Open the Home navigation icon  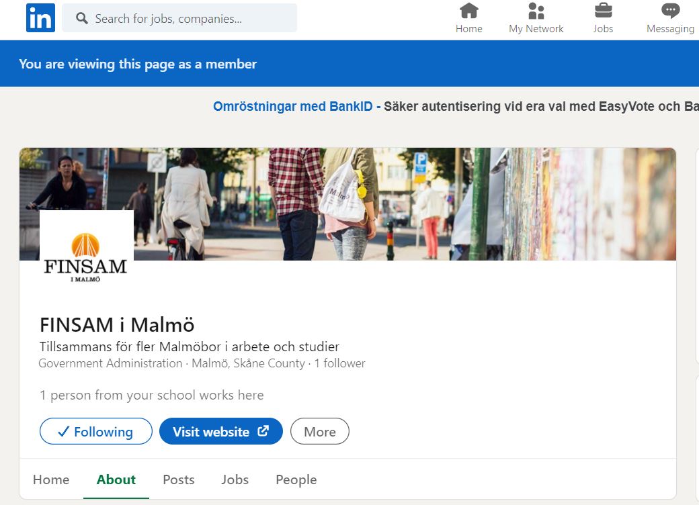[x=468, y=11]
